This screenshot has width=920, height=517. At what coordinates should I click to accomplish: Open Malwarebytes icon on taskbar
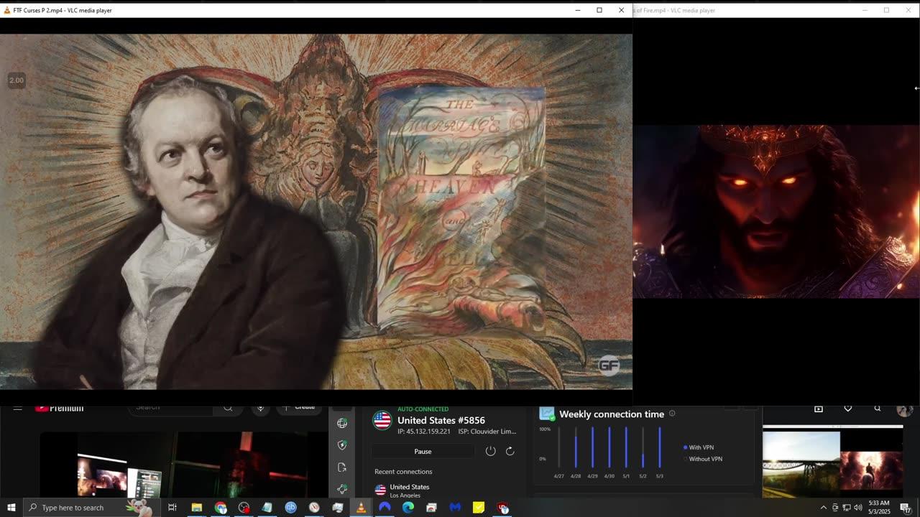tap(455, 508)
